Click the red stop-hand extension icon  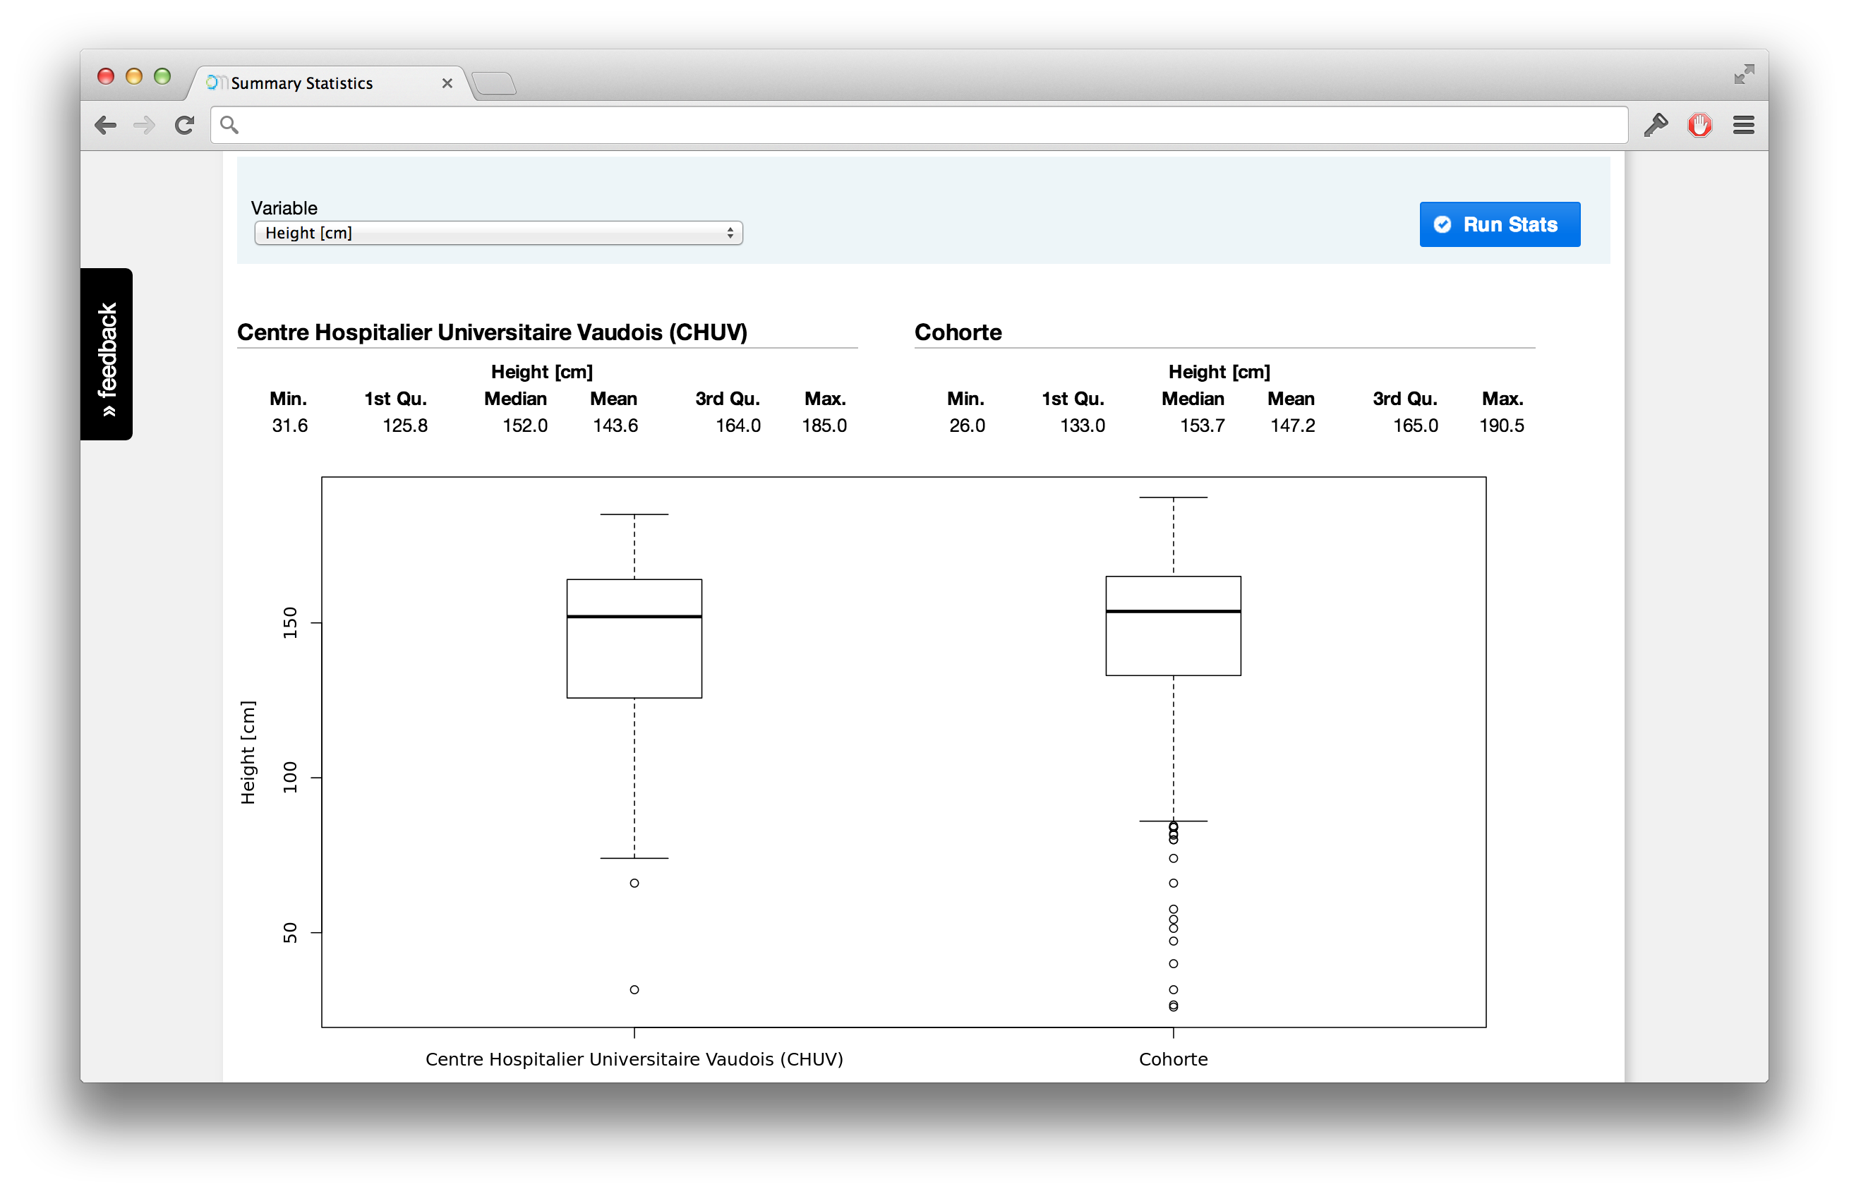(1699, 125)
